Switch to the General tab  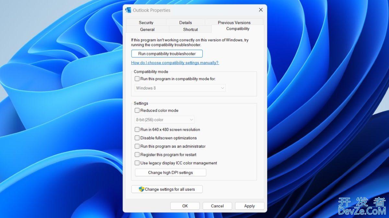[x=147, y=29]
